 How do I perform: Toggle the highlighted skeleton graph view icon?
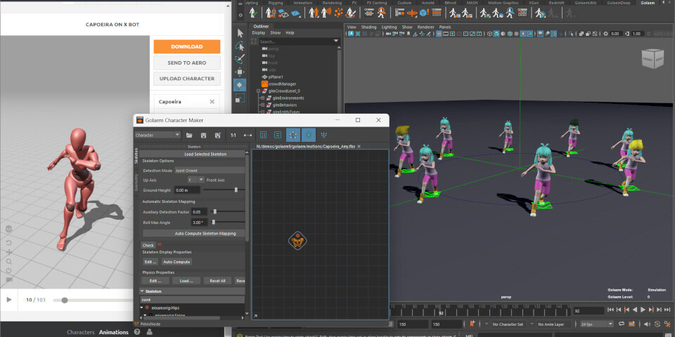pyautogui.click(x=293, y=135)
